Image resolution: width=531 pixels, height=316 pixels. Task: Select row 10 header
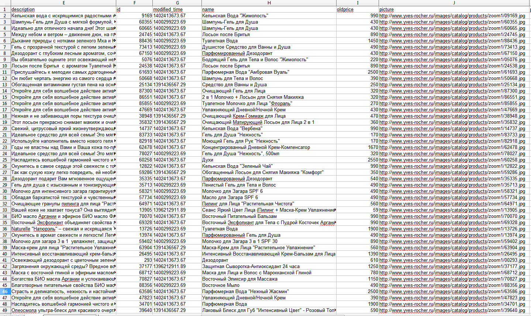point(5,66)
